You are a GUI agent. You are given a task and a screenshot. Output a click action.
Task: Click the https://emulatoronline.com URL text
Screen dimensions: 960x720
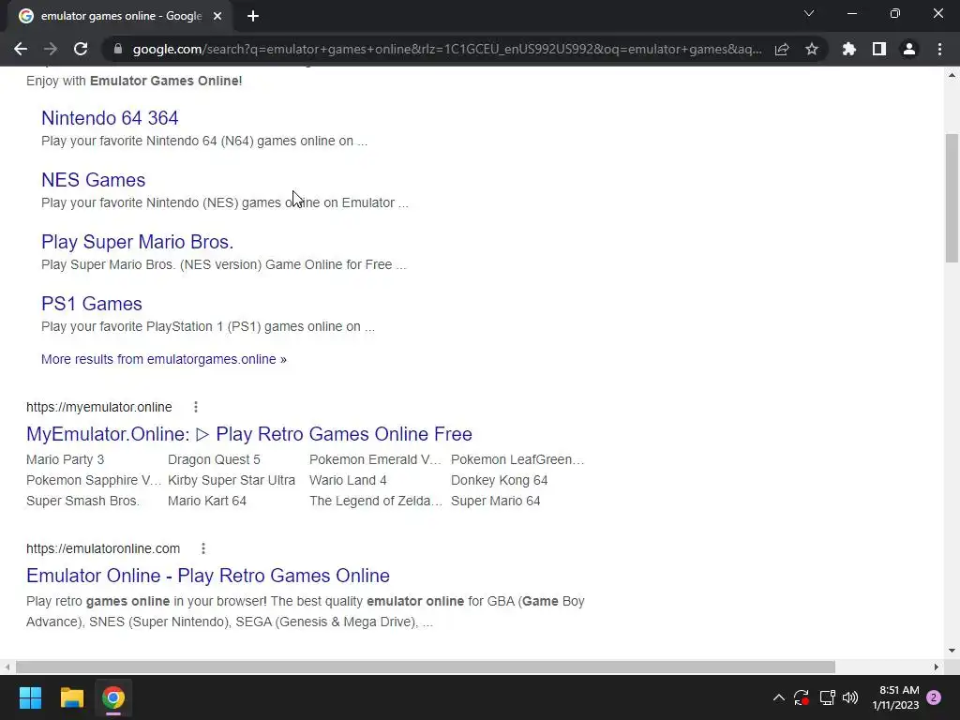tap(103, 548)
